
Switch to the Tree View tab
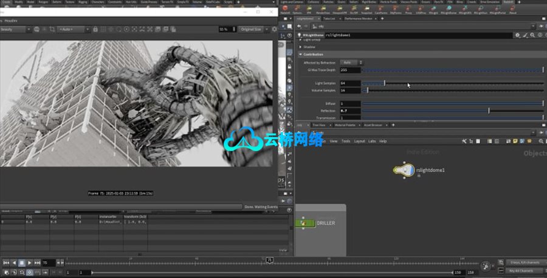click(319, 125)
